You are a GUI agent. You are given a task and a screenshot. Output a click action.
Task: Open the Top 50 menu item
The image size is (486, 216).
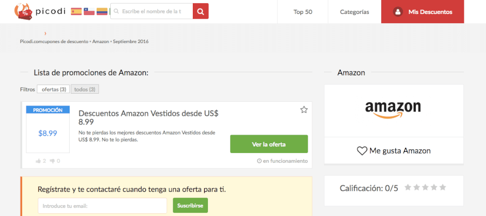(305, 11)
